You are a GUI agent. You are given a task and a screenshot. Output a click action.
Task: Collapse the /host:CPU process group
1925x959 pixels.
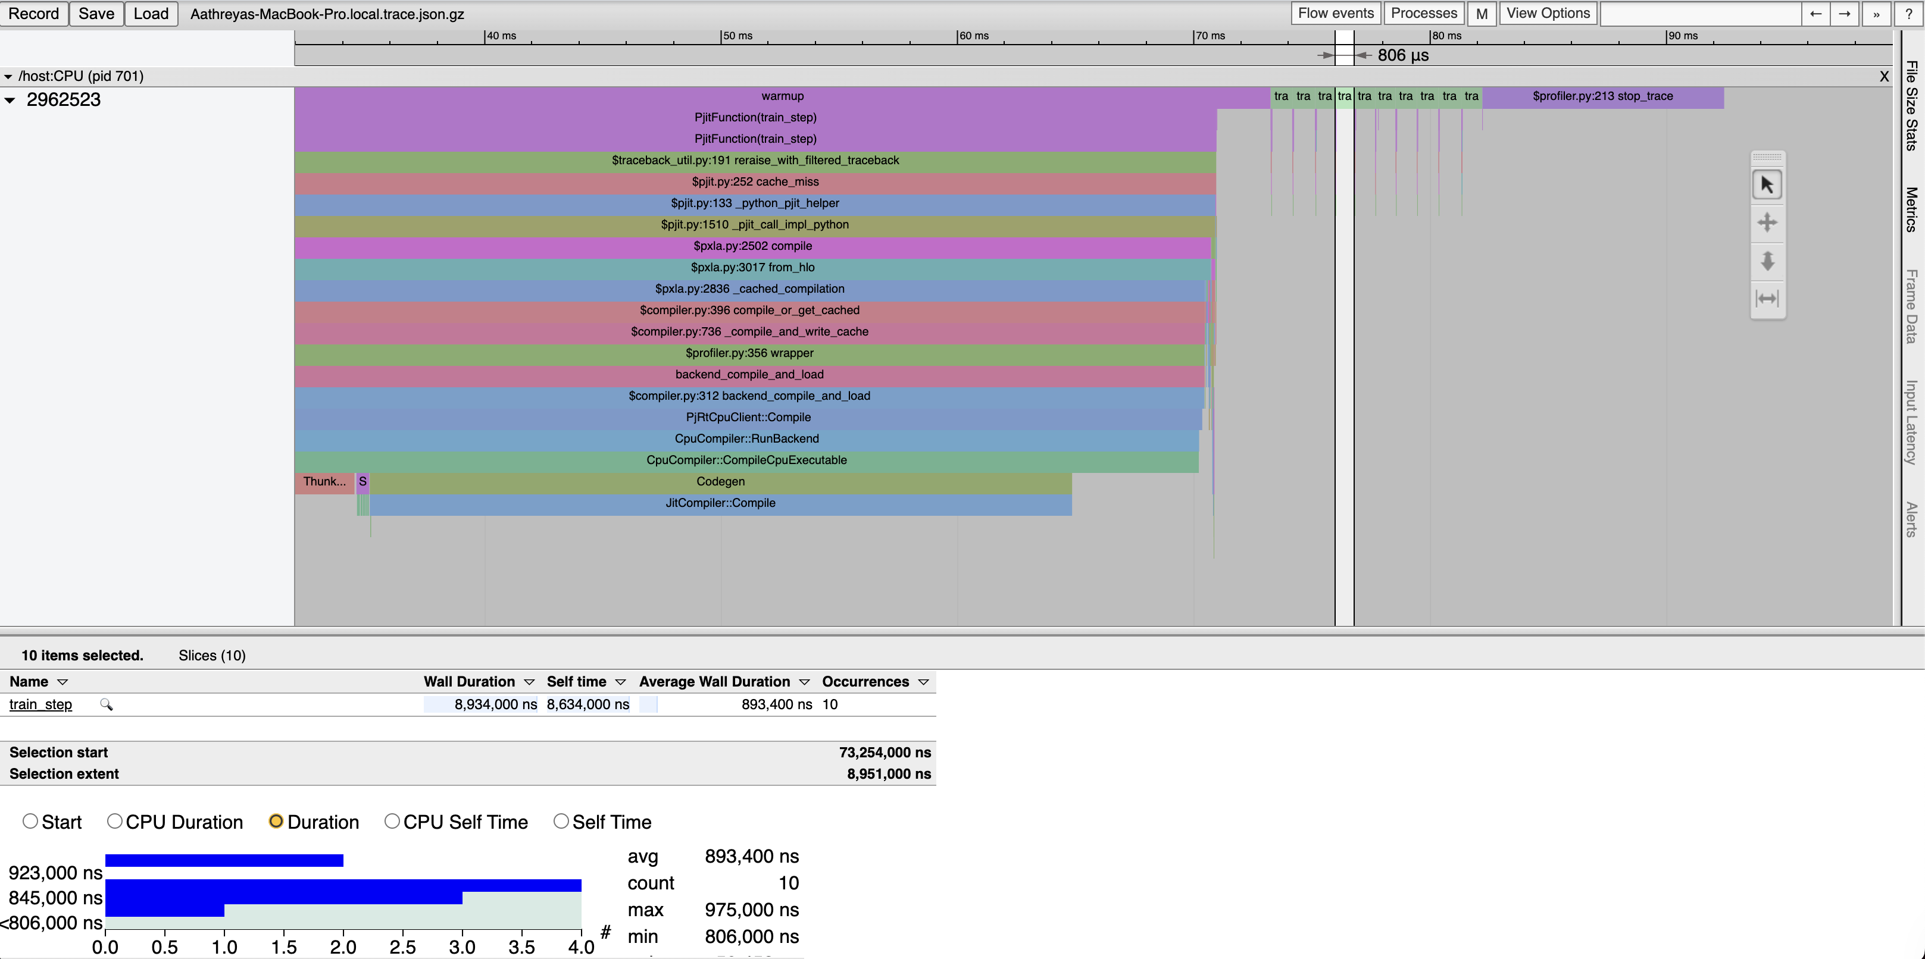coord(8,76)
